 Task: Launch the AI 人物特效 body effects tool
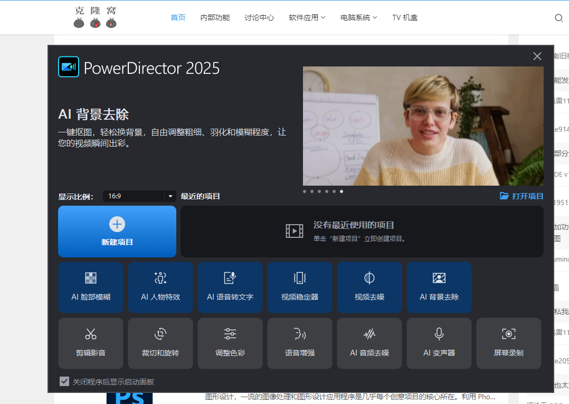pyautogui.click(x=160, y=287)
